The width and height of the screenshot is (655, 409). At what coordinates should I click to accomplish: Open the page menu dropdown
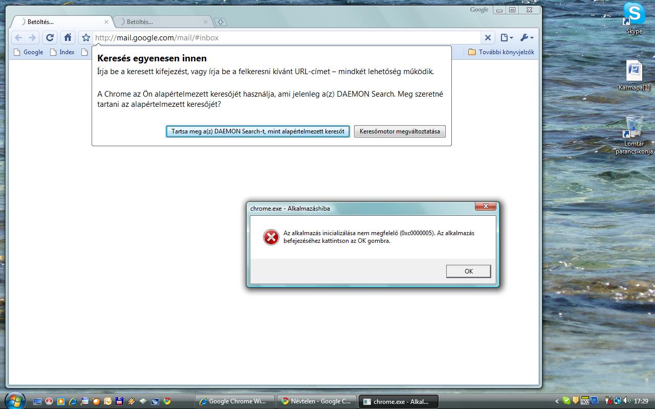pyautogui.click(x=507, y=37)
